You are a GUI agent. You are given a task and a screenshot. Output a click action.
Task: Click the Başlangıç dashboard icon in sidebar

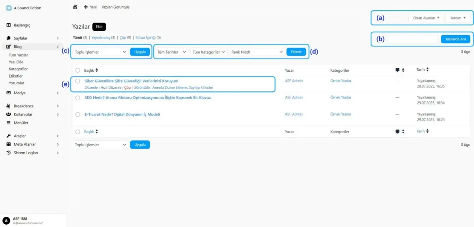click(9, 25)
